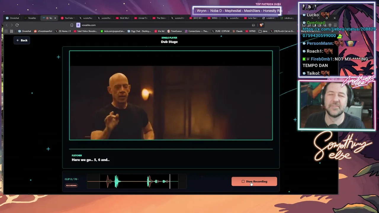Switch to the first Voxalike tab
This screenshot has width=379, height=213.
point(30,18)
